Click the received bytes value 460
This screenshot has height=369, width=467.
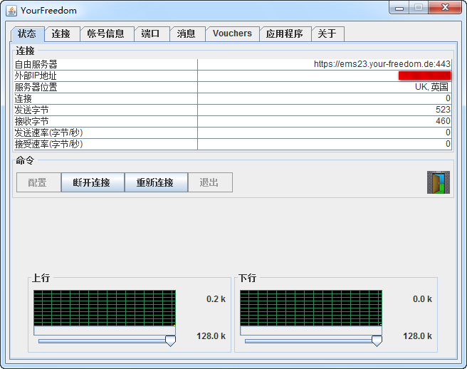[444, 121]
